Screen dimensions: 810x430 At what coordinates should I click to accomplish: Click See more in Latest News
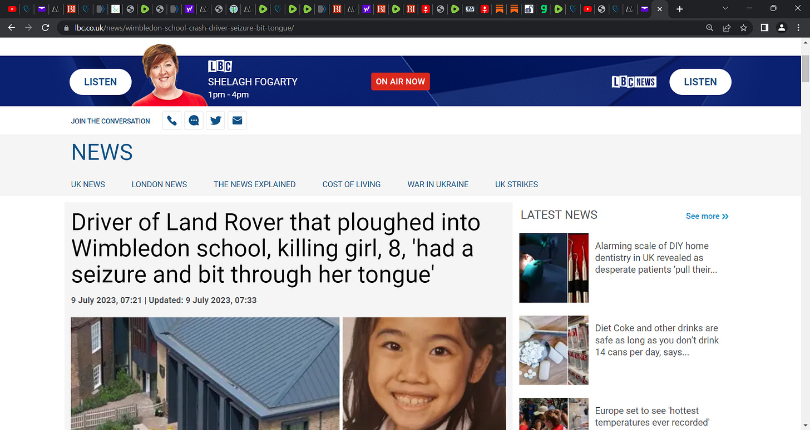707,216
